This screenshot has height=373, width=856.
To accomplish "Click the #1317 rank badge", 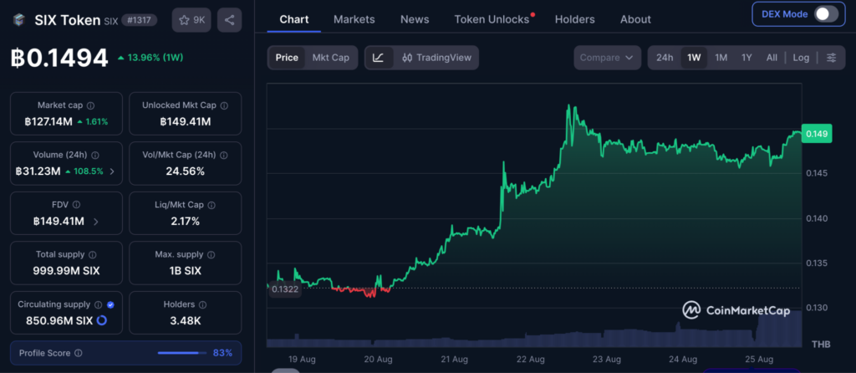I will (x=140, y=20).
